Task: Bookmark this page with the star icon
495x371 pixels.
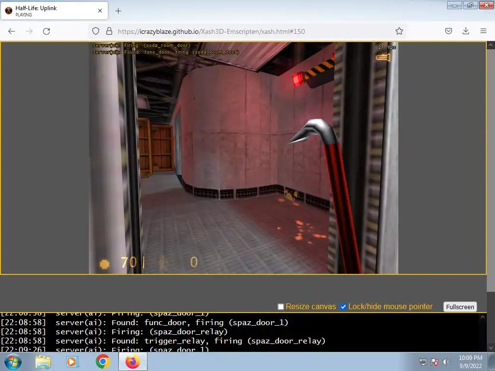Action: (399, 31)
